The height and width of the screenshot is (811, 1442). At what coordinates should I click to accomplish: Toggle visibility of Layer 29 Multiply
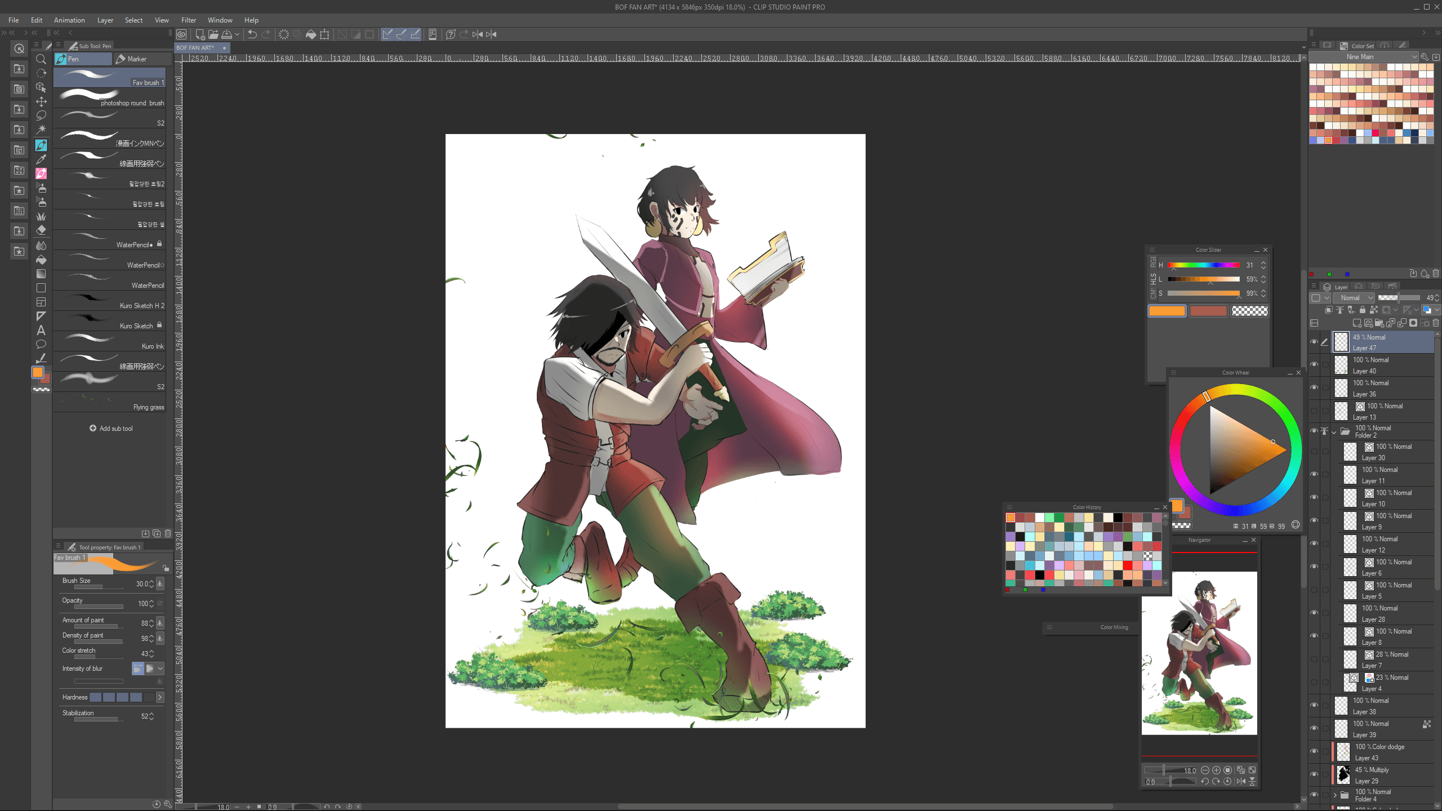point(1314,775)
